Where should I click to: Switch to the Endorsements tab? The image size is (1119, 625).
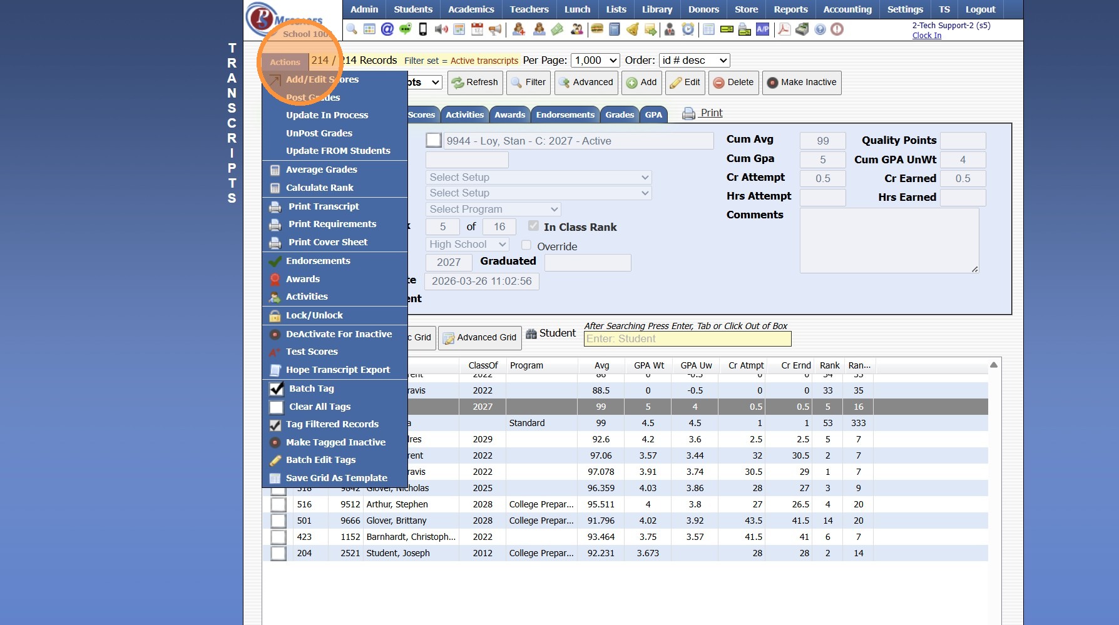click(565, 114)
